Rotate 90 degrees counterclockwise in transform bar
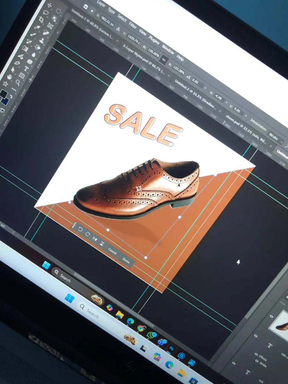This screenshot has width=288, height=384. click(80, 229)
